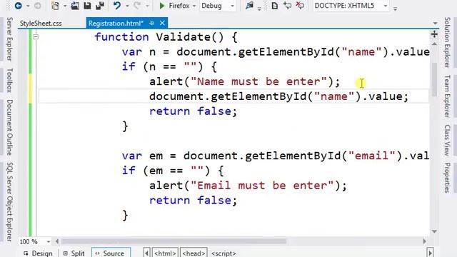Click the Save All icon
Image resolution: width=457 pixels, height=257 pixels.
click(100, 6)
